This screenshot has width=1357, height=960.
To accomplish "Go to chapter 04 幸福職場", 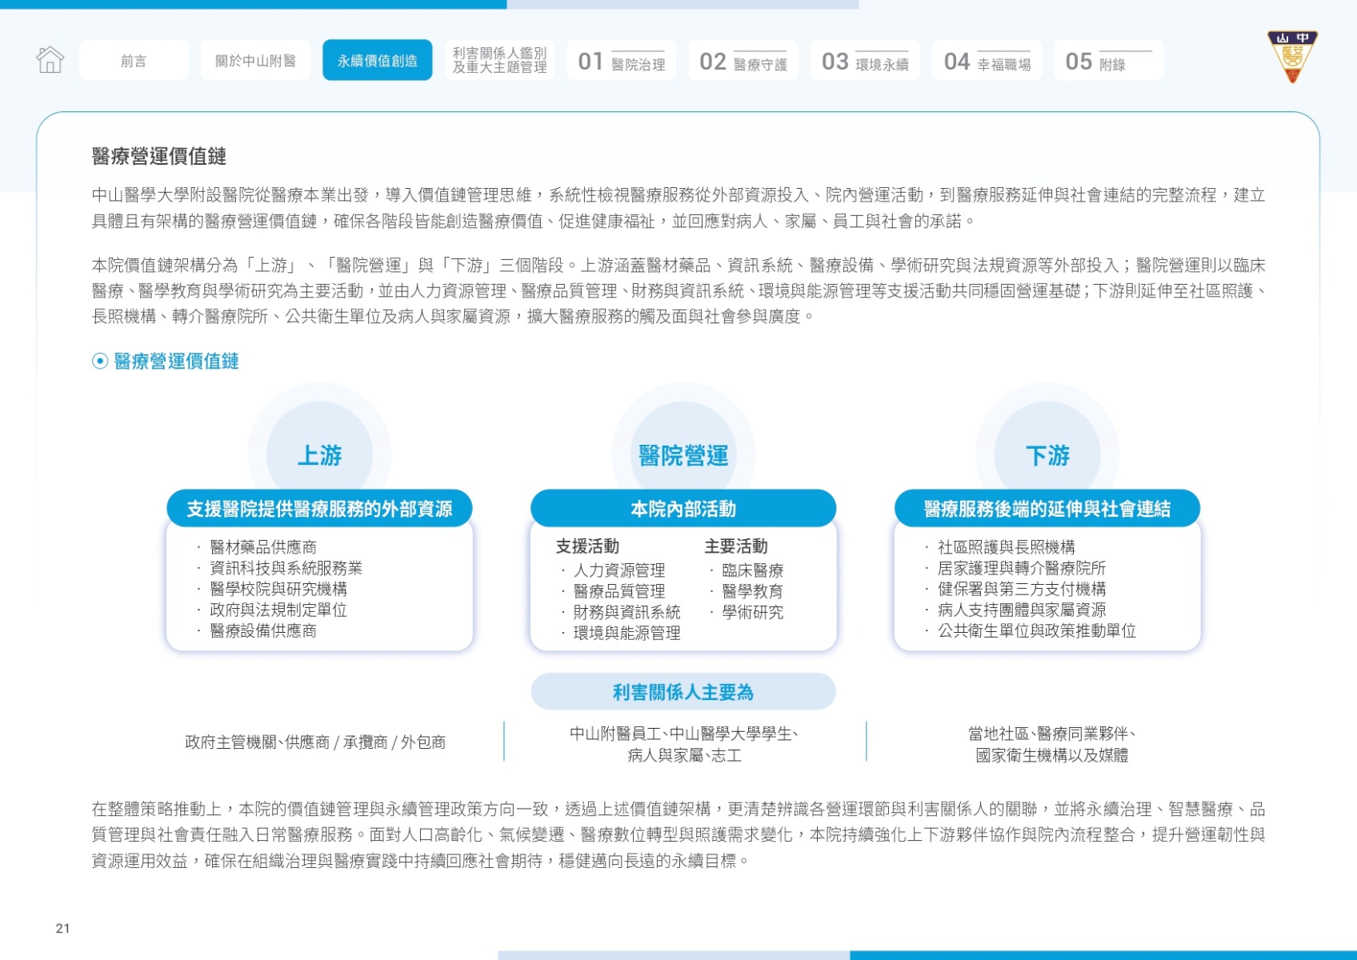I will [987, 60].
